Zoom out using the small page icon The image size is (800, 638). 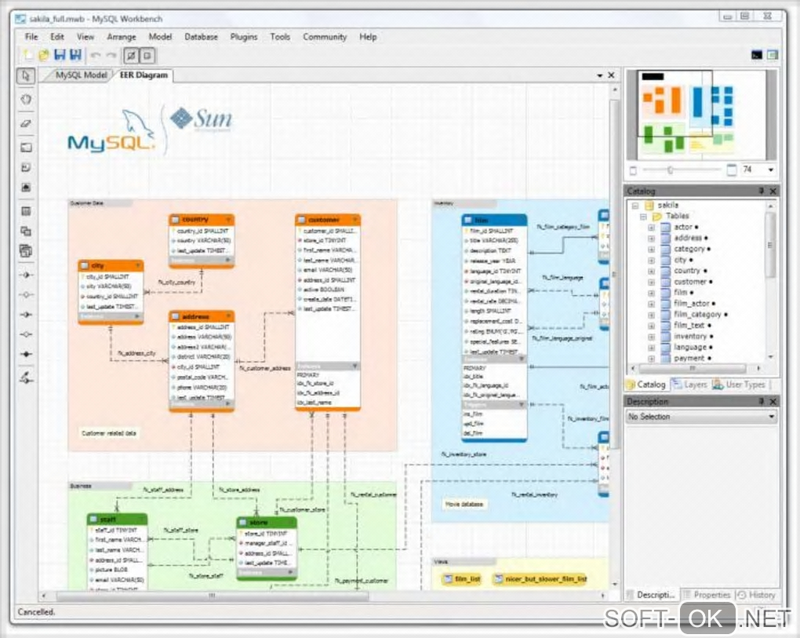[x=633, y=170]
